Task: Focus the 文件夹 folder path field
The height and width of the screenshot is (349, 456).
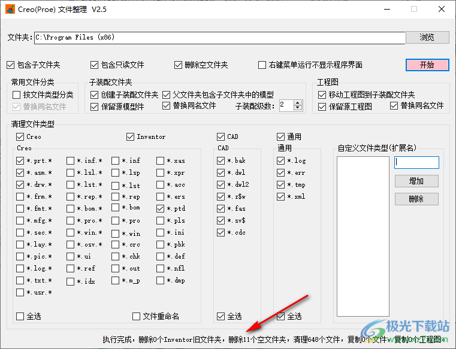Action: tap(219, 38)
